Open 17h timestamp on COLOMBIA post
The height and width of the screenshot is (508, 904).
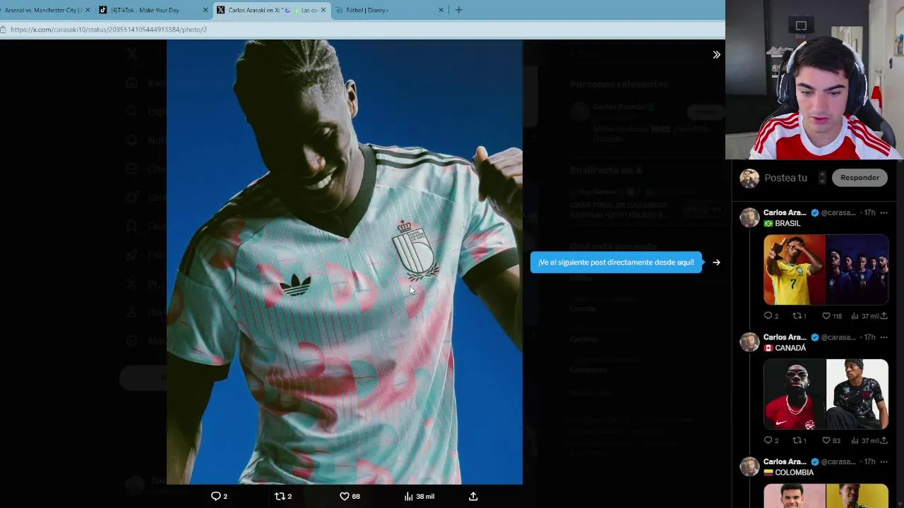point(869,461)
